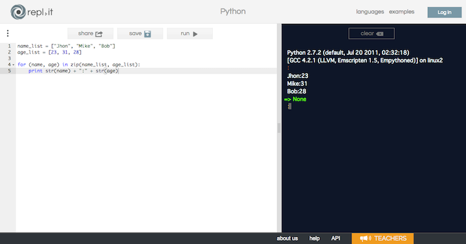Click the GCC 4.2.1 console line

coord(364,61)
